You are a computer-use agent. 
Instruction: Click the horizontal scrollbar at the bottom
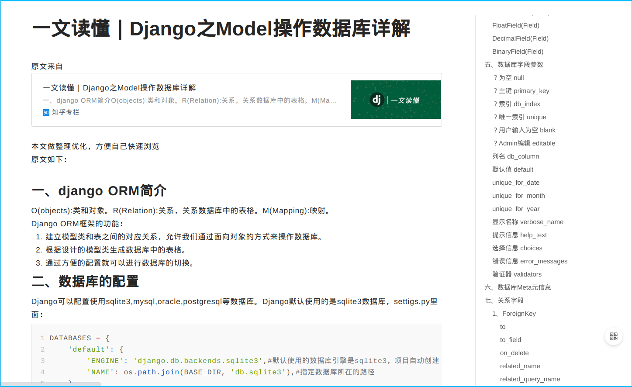pyautogui.click(x=51, y=384)
